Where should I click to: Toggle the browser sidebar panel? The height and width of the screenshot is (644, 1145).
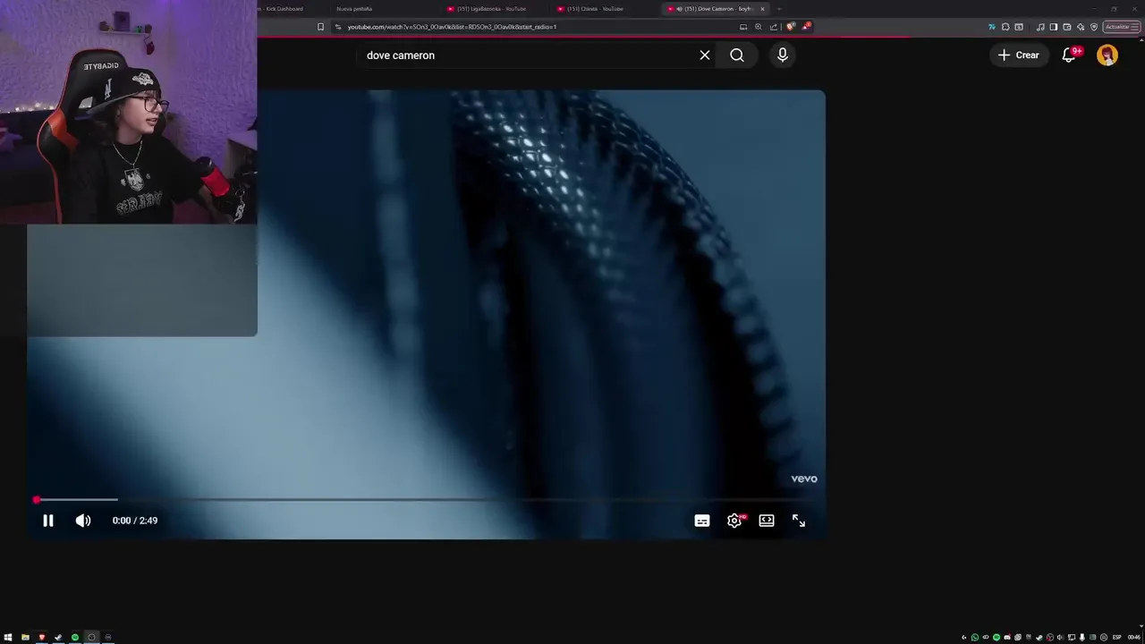1054,27
